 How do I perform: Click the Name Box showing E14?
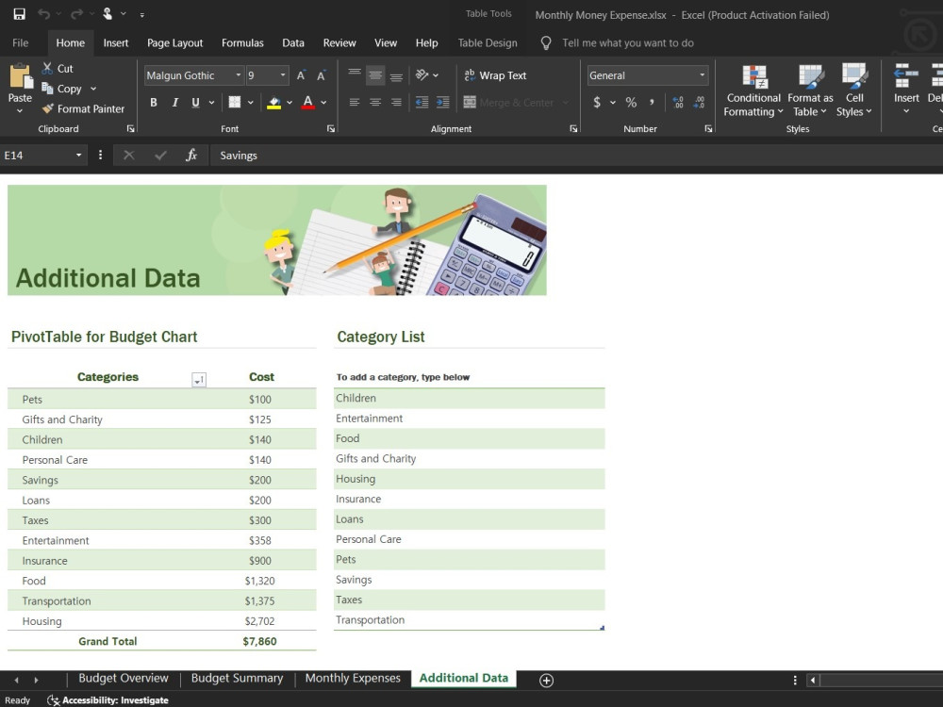(x=38, y=156)
